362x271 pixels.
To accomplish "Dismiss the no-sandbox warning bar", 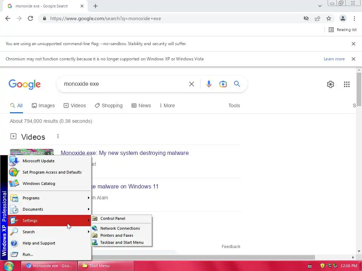I will (x=353, y=44).
